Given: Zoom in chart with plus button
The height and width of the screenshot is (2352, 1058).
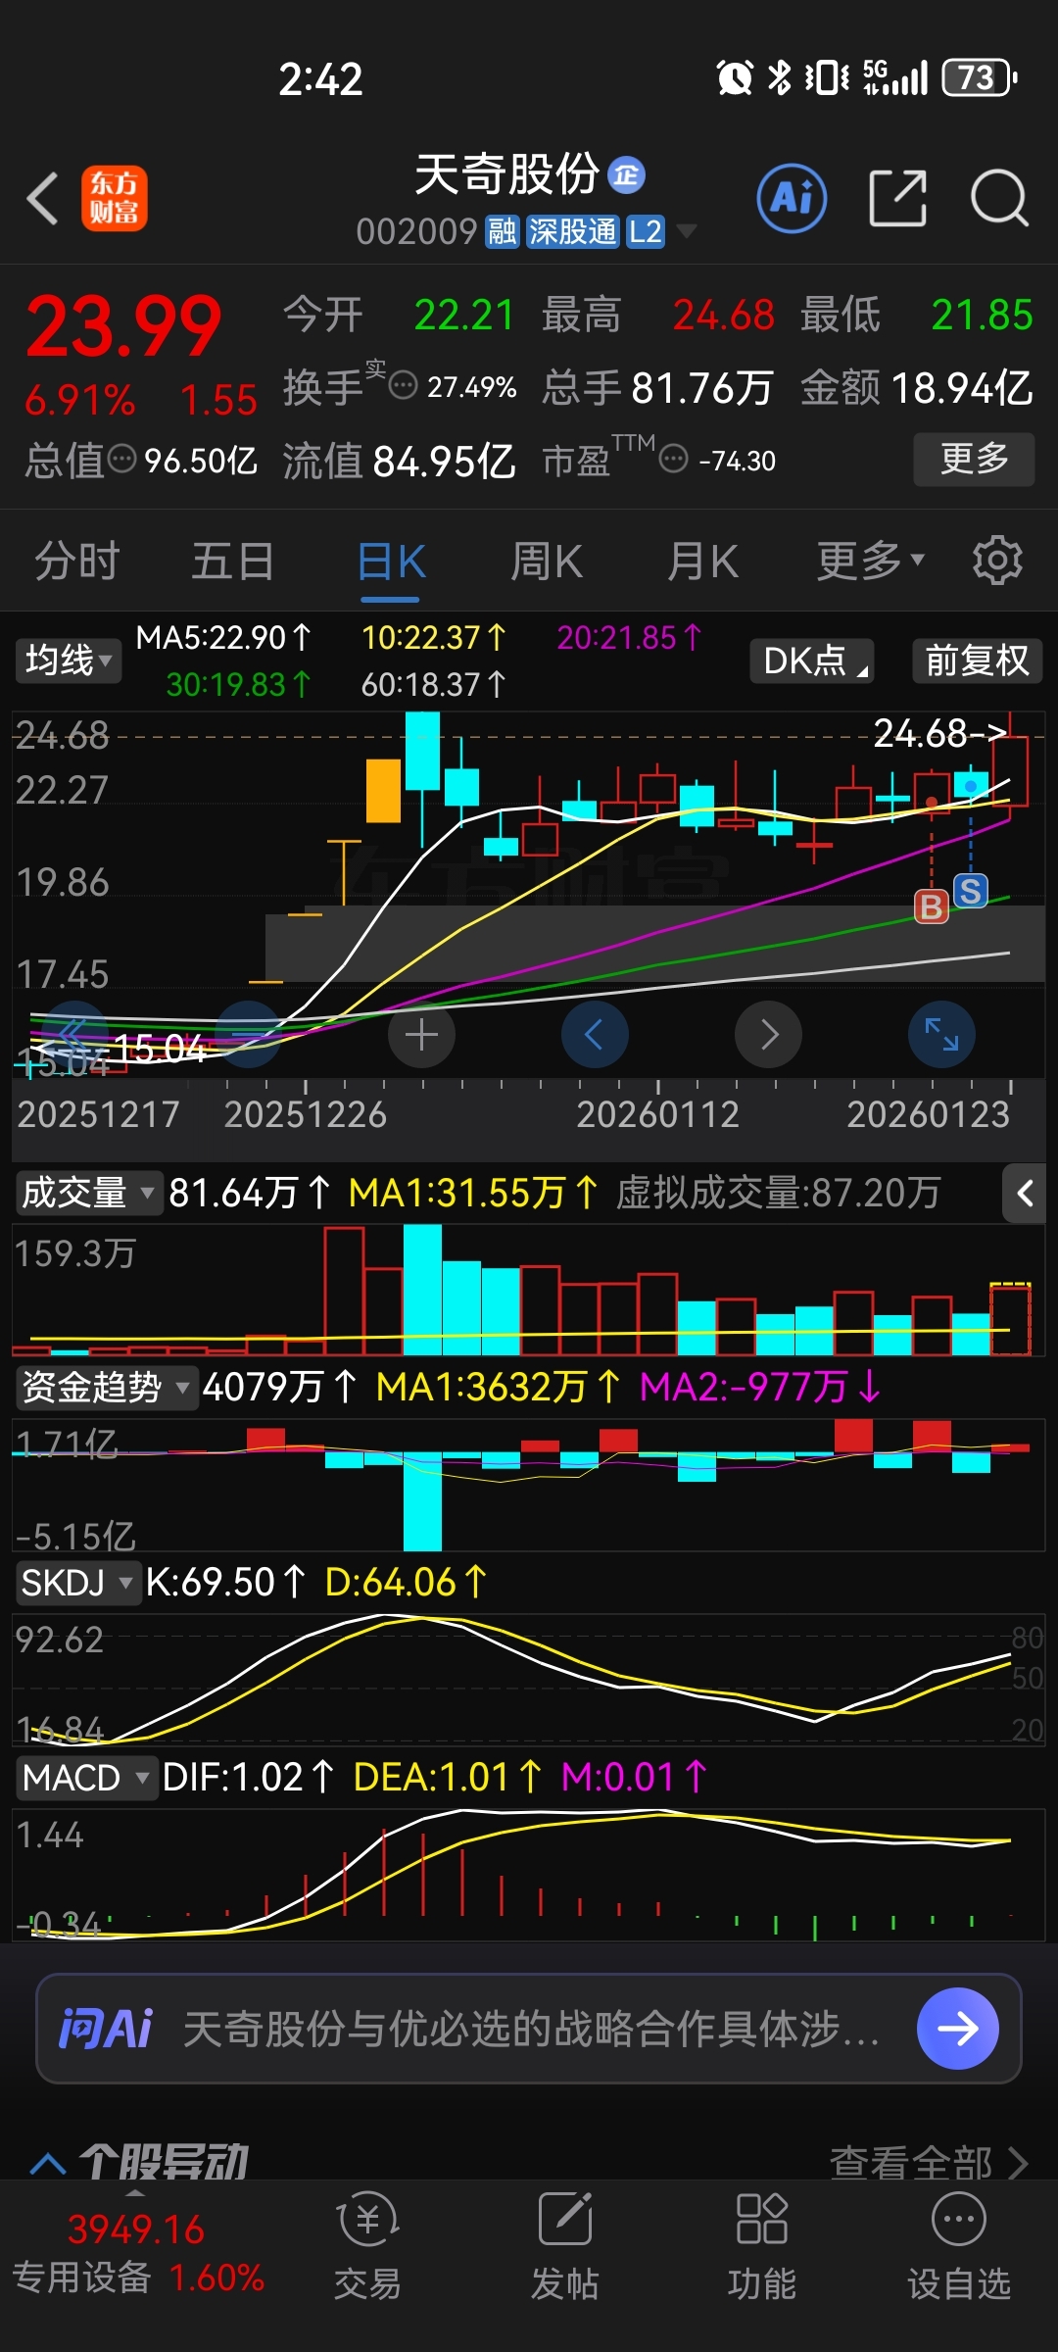Looking at the screenshot, I should [x=421, y=1035].
